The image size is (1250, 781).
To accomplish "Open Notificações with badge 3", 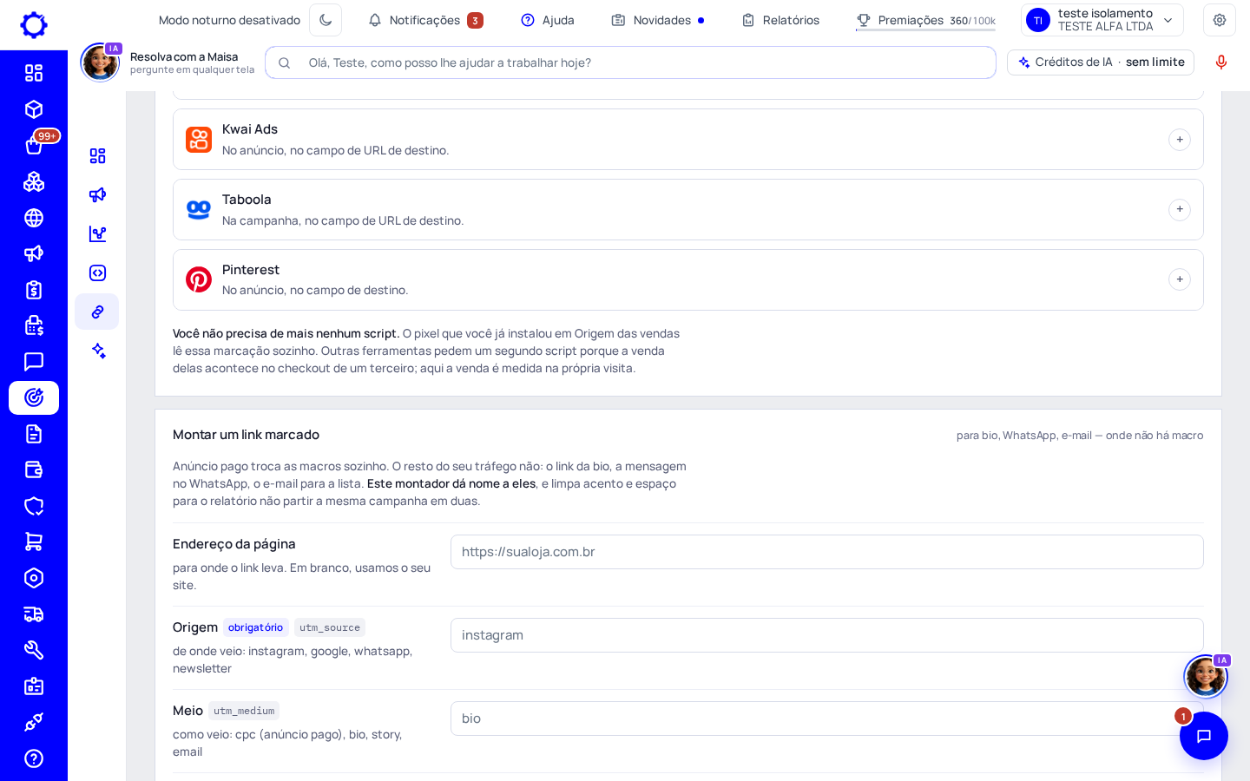I will [425, 20].
